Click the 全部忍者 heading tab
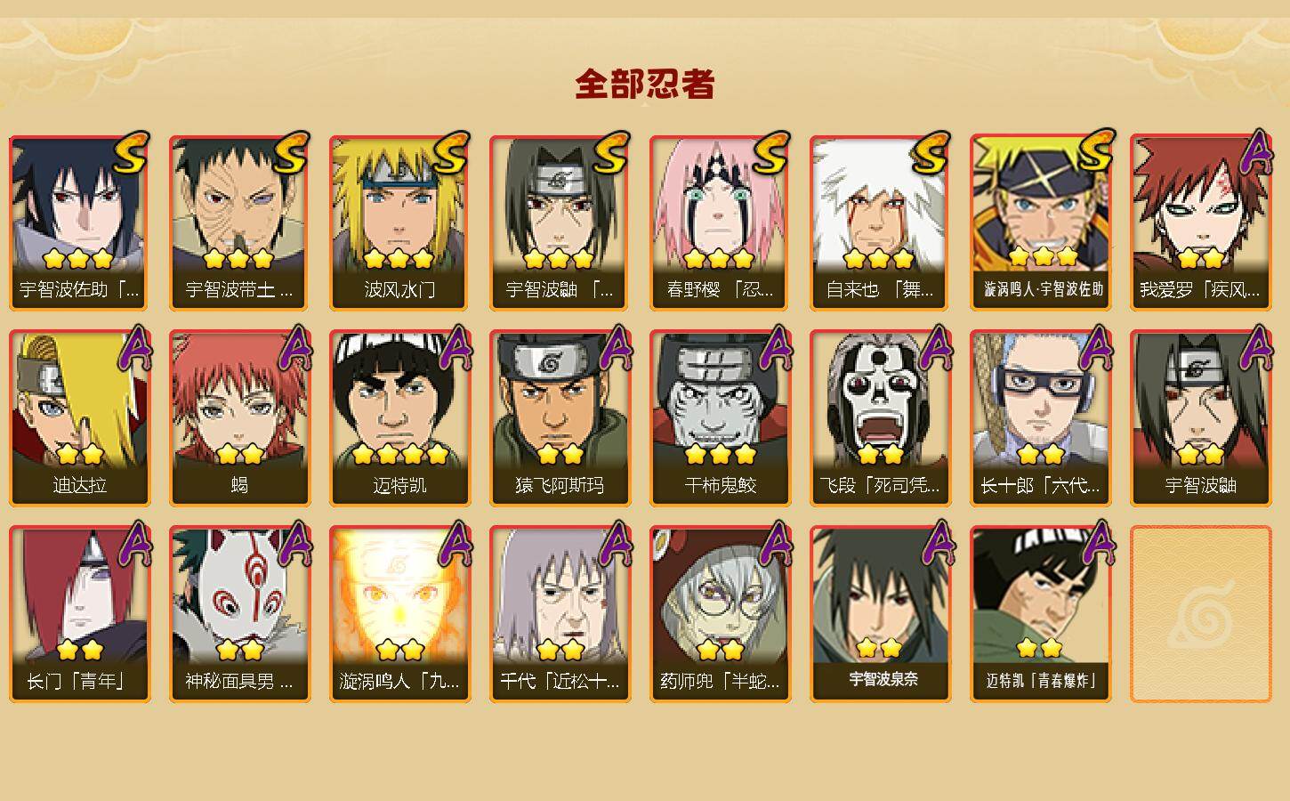1290x801 pixels. [645, 85]
